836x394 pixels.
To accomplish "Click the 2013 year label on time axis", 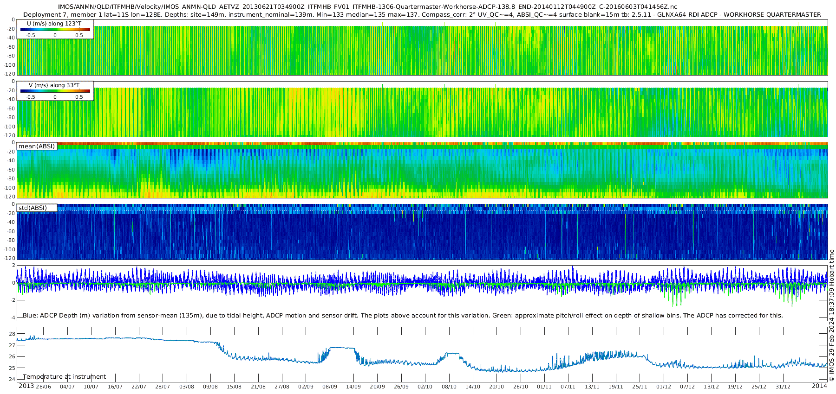I will [26, 386].
